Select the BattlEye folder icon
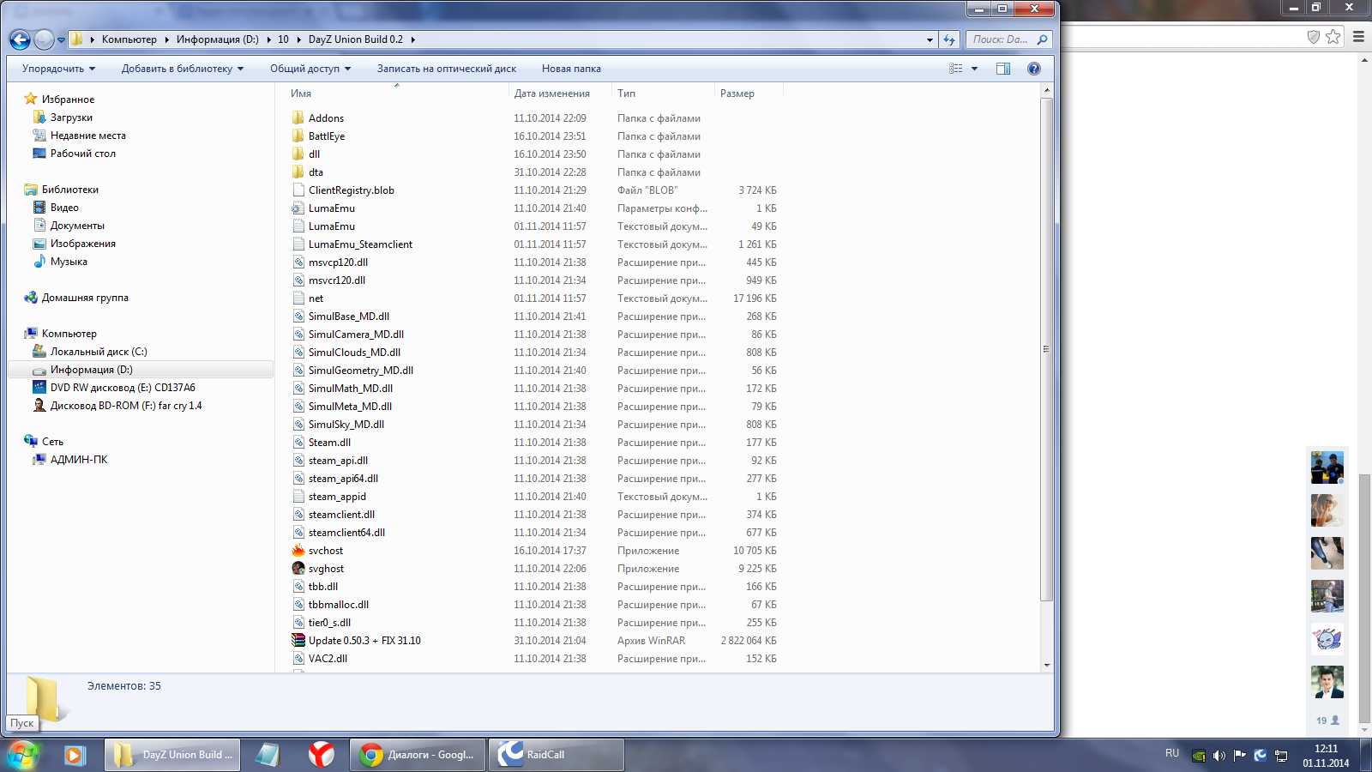 click(298, 136)
